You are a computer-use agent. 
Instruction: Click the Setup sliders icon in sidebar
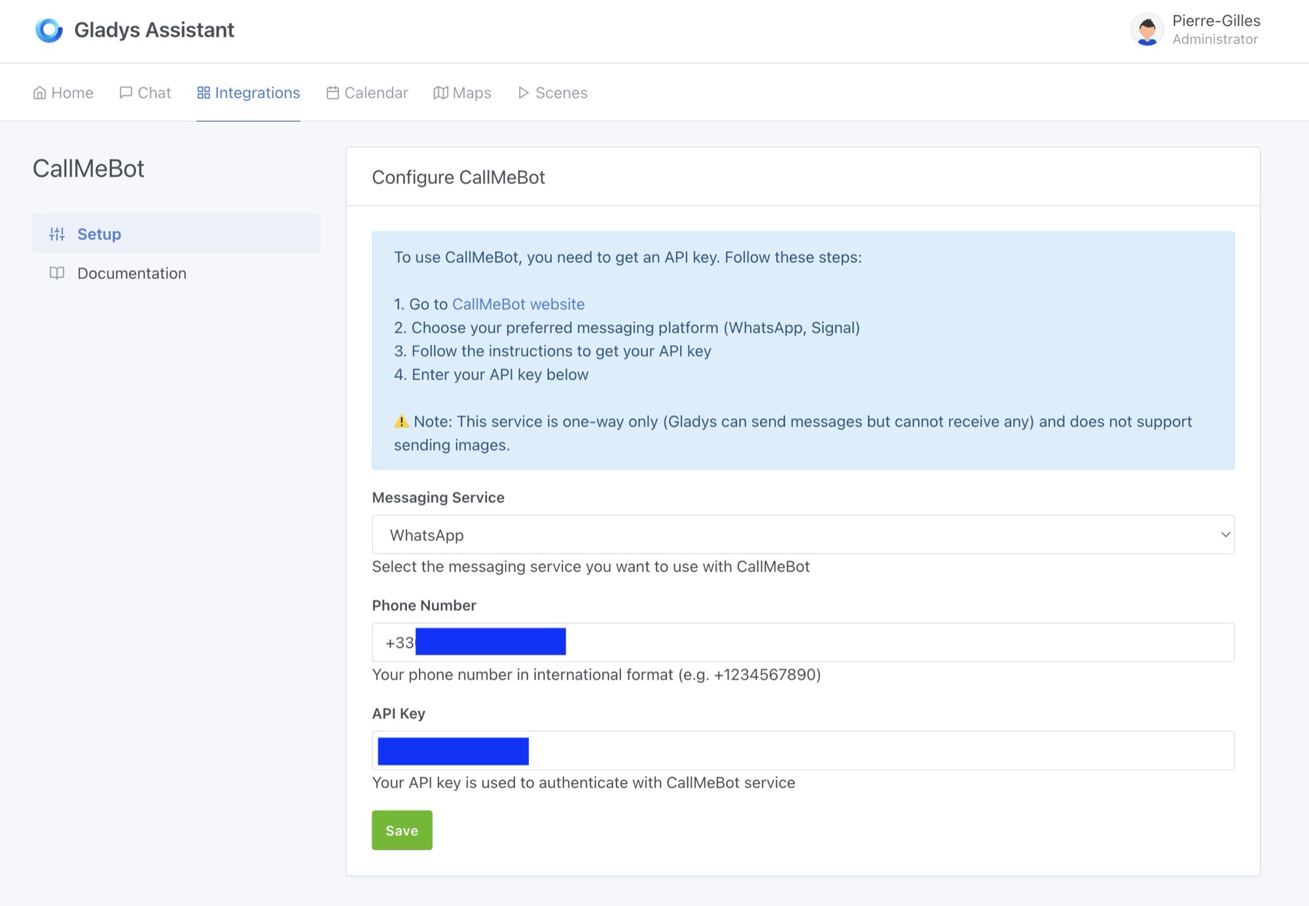tap(57, 234)
